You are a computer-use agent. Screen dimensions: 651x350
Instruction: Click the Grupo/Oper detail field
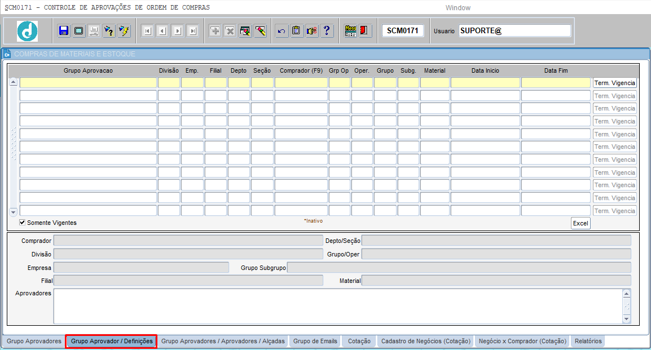496,254
